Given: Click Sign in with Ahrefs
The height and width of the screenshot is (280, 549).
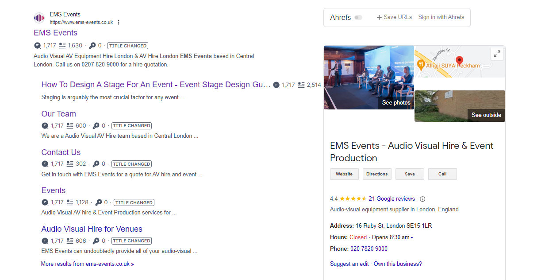Looking at the screenshot, I should (441, 17).
